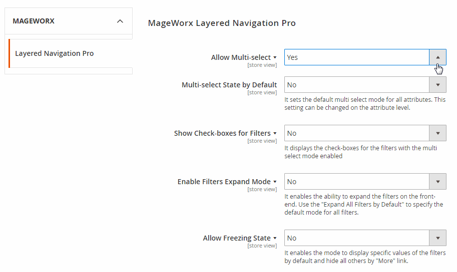Click the Allow Multi-select dropdown arrow button
The width and height of the screenshot is (457, 272).
(437, 57)
